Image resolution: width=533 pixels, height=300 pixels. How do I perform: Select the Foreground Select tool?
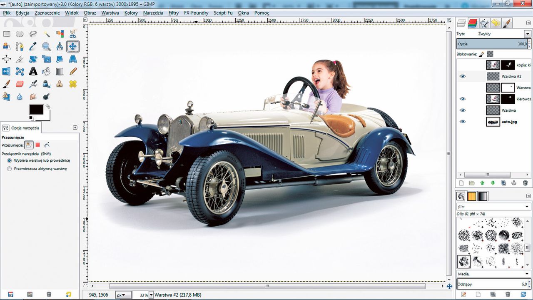pyautogui.click(x=7, y=46)
